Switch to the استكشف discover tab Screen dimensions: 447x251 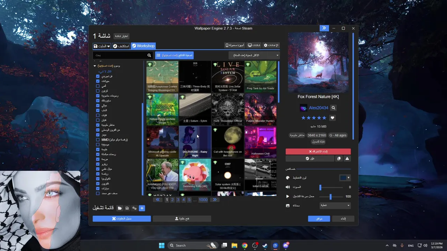(121, 46)
